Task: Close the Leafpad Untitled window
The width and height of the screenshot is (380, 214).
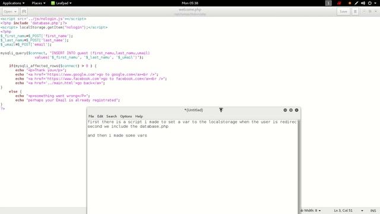Action: coord(297,110)
